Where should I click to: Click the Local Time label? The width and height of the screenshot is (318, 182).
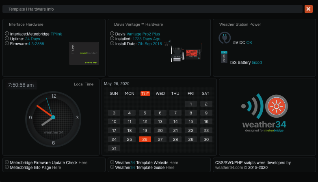84,84
